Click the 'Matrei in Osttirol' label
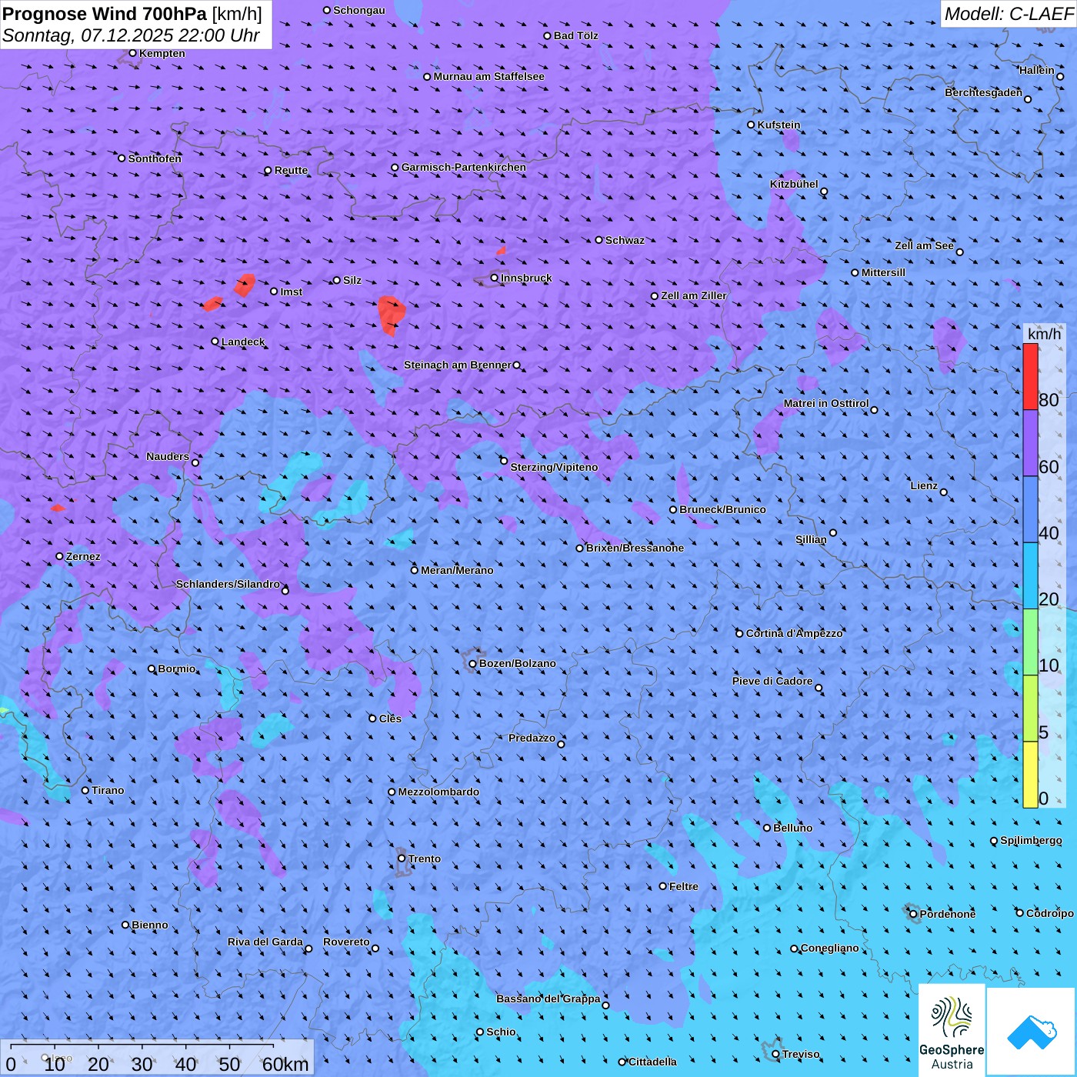The height and width of the screenshot is (1077, 1077). (x=826, y=403)
